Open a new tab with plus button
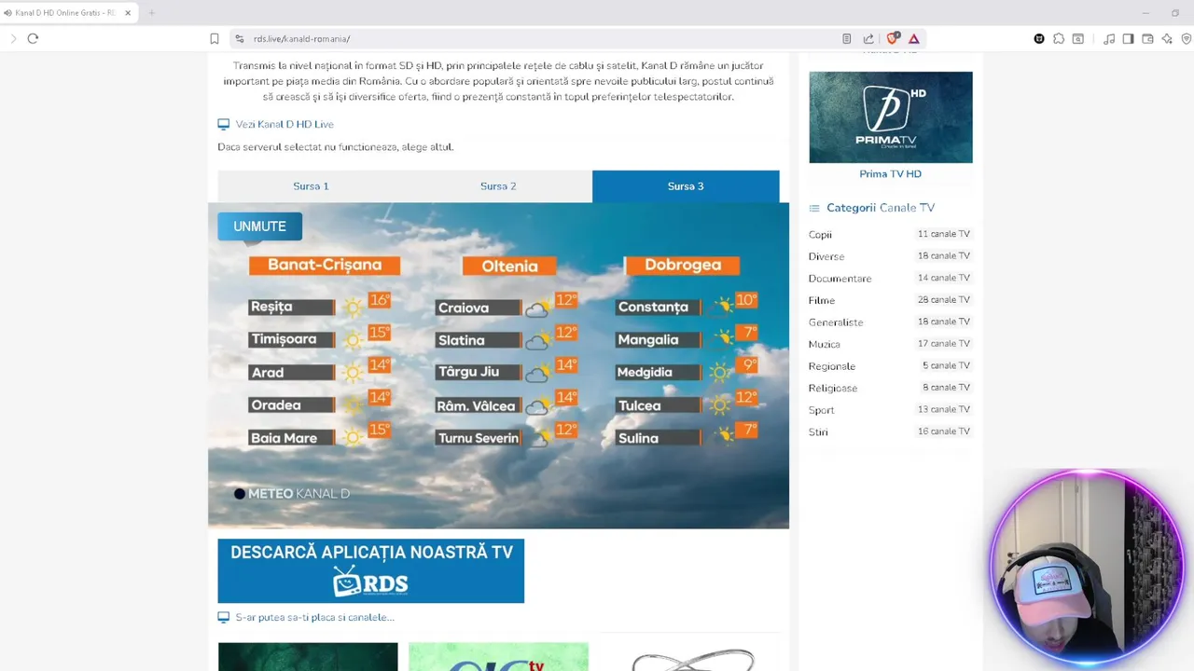 (151, 13)
